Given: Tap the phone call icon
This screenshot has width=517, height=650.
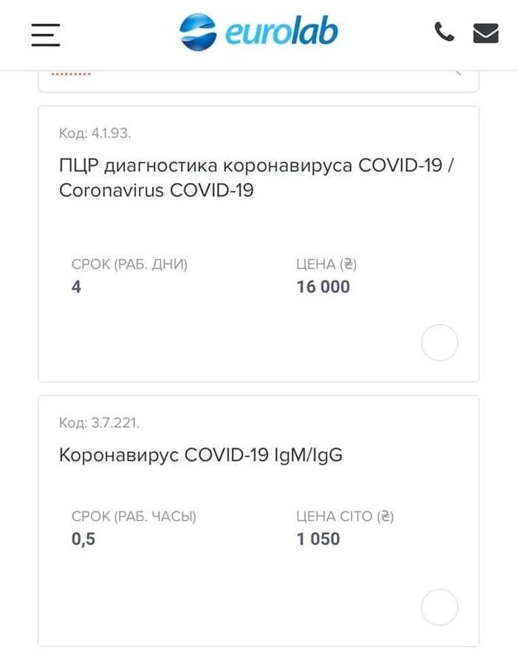Looking at the screenshot, I should [x=444, y=32].
